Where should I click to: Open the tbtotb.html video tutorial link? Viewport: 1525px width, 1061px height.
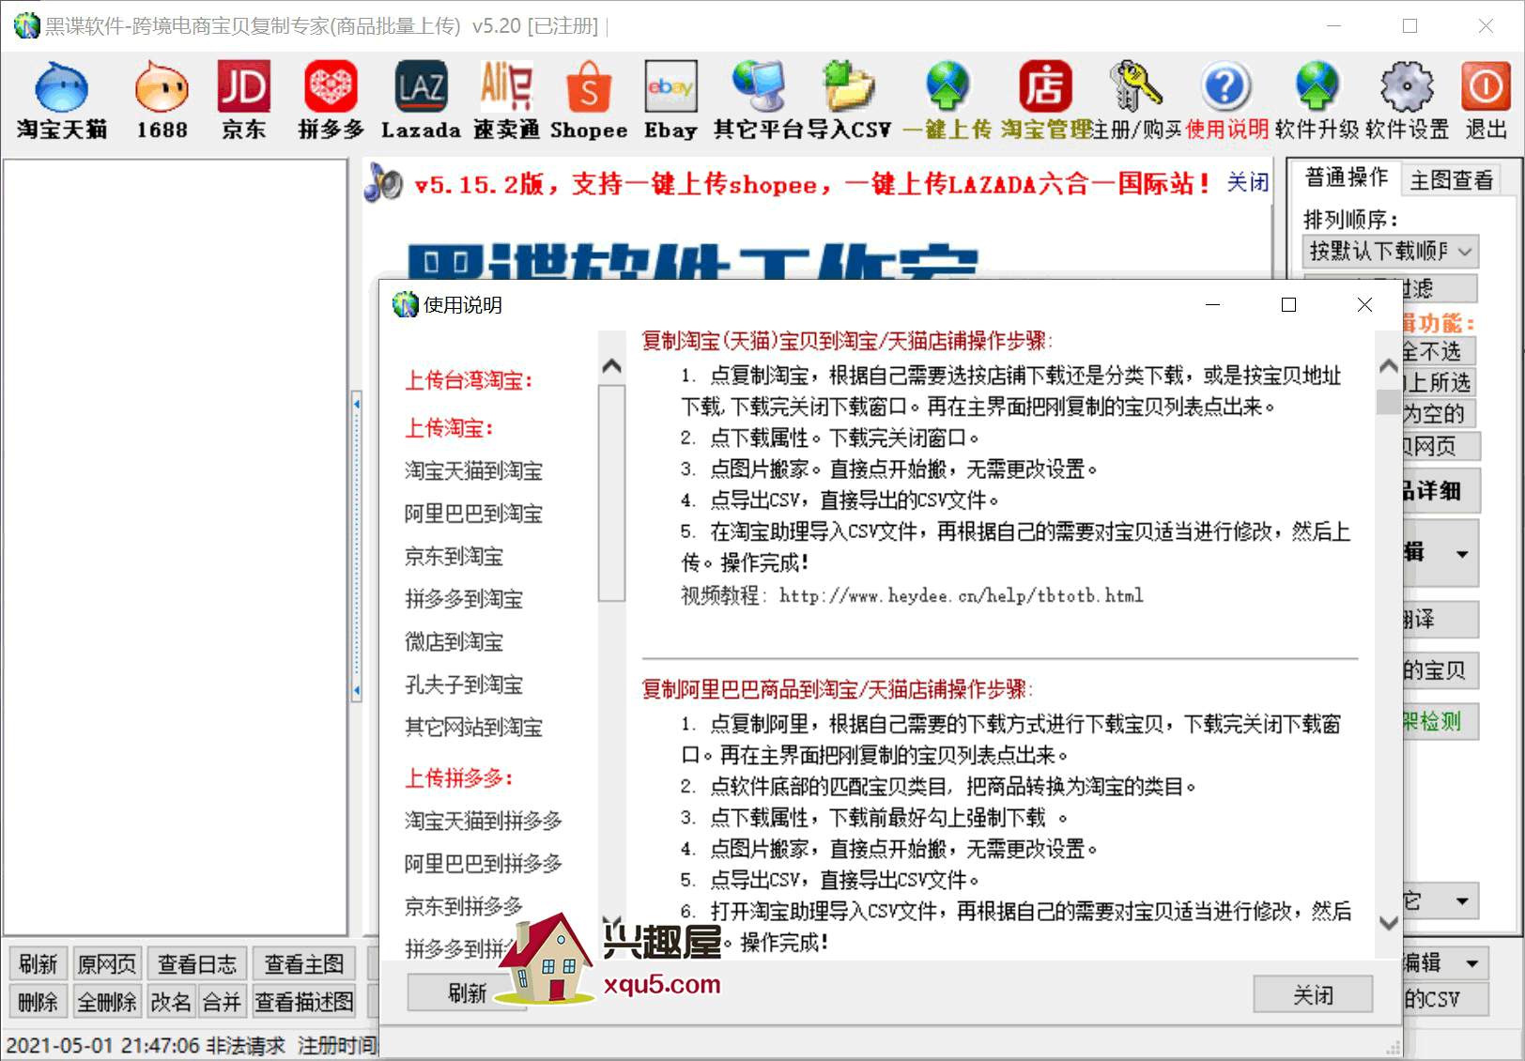coord(962,595)
